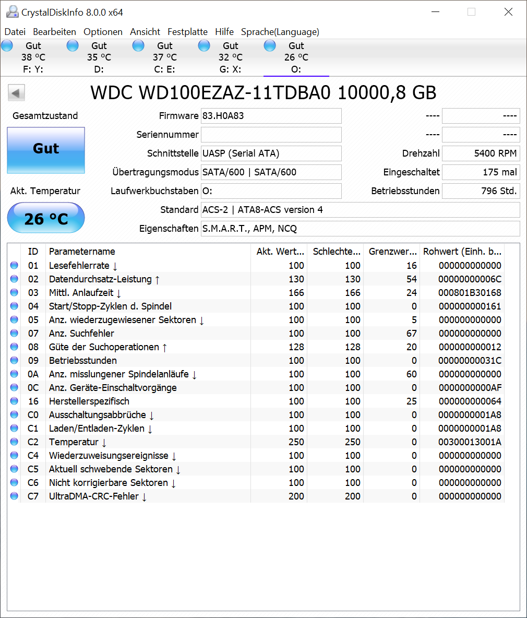
Task: Click the Betriebsstunden value 796 Std.
Action: [x=481, y=191]
